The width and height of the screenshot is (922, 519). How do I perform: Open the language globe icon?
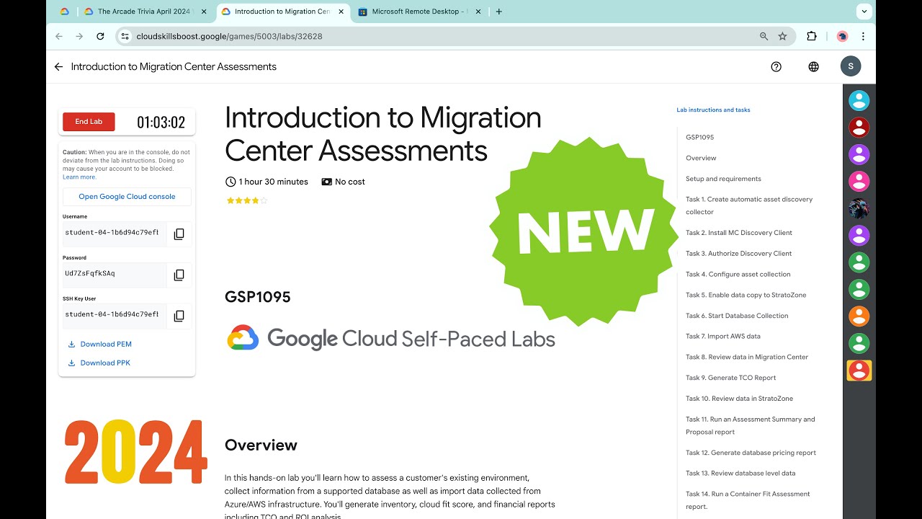pos(813,66)
